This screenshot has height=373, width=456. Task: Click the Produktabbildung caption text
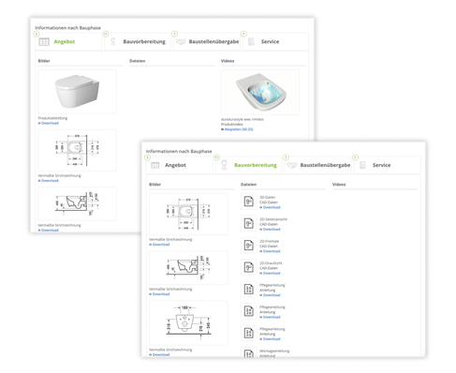click(52, 118)
